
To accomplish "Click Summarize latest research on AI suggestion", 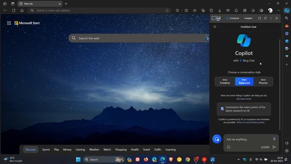I will (x=244, y=109).
